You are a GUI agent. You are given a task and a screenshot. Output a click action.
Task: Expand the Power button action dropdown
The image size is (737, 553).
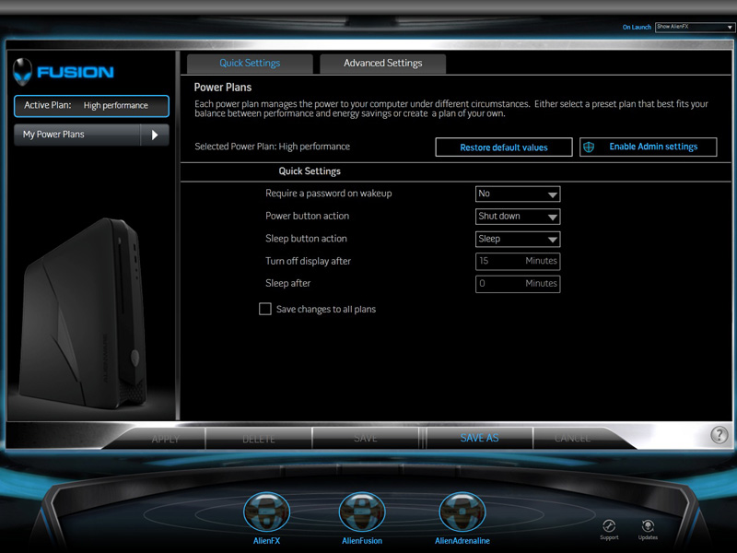tap(518, 217)
